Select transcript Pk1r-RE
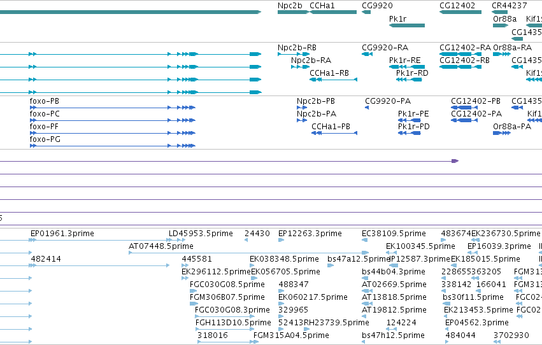 pyautogui.click(x=405, y=60)
